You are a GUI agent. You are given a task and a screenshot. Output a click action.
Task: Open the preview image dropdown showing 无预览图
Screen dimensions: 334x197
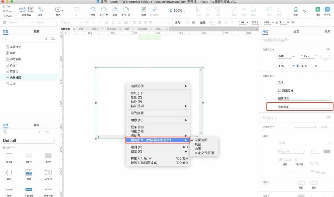pos(304,107)
